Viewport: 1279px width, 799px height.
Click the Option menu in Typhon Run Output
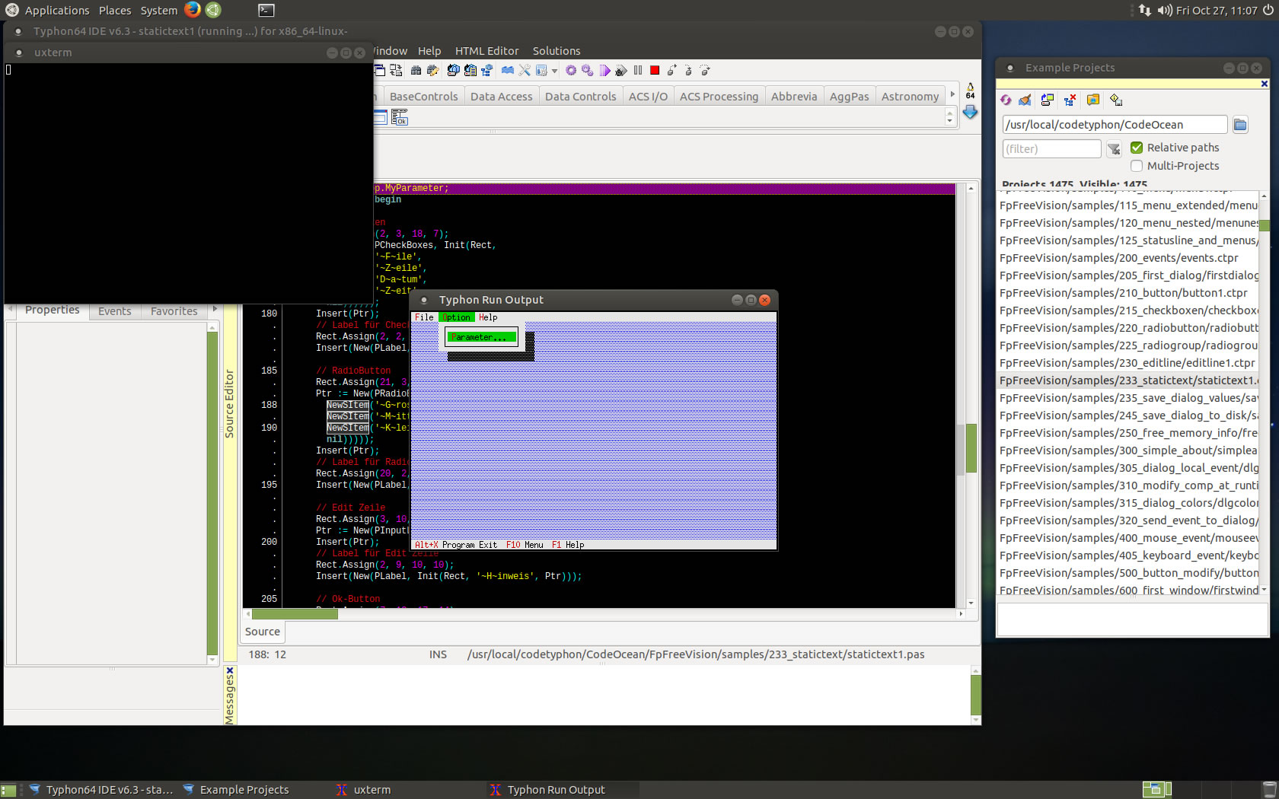456,317
